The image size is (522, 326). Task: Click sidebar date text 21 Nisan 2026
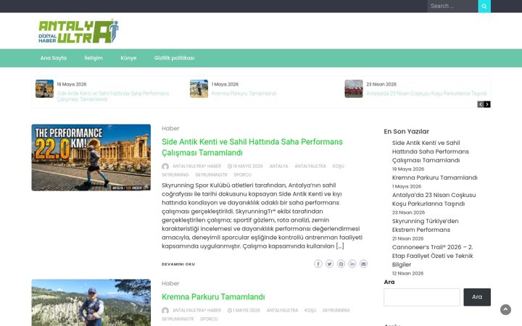[407, 238]
